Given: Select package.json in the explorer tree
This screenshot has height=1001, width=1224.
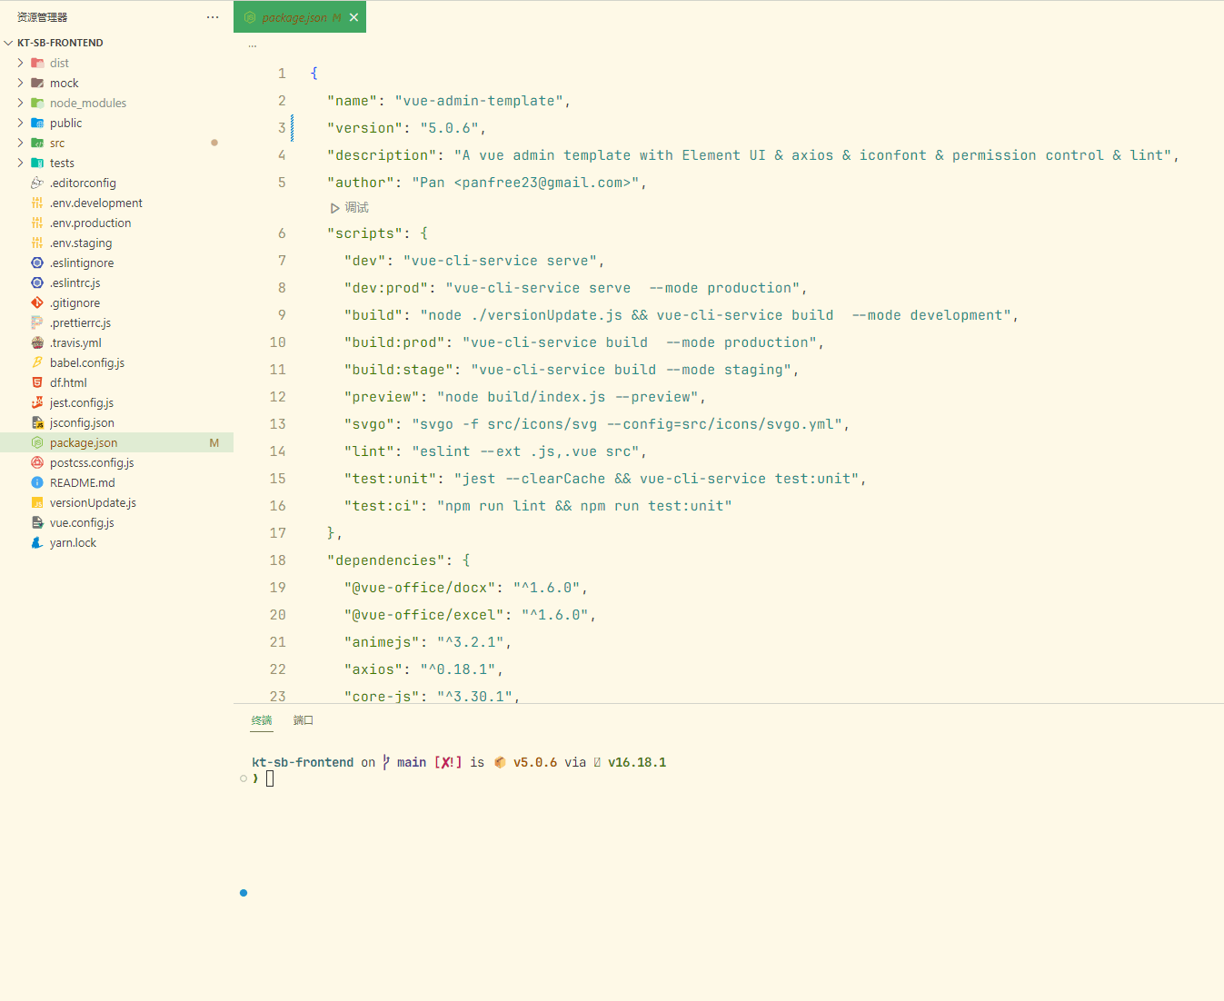Looking at the screenshot, I should click(116, 442).
